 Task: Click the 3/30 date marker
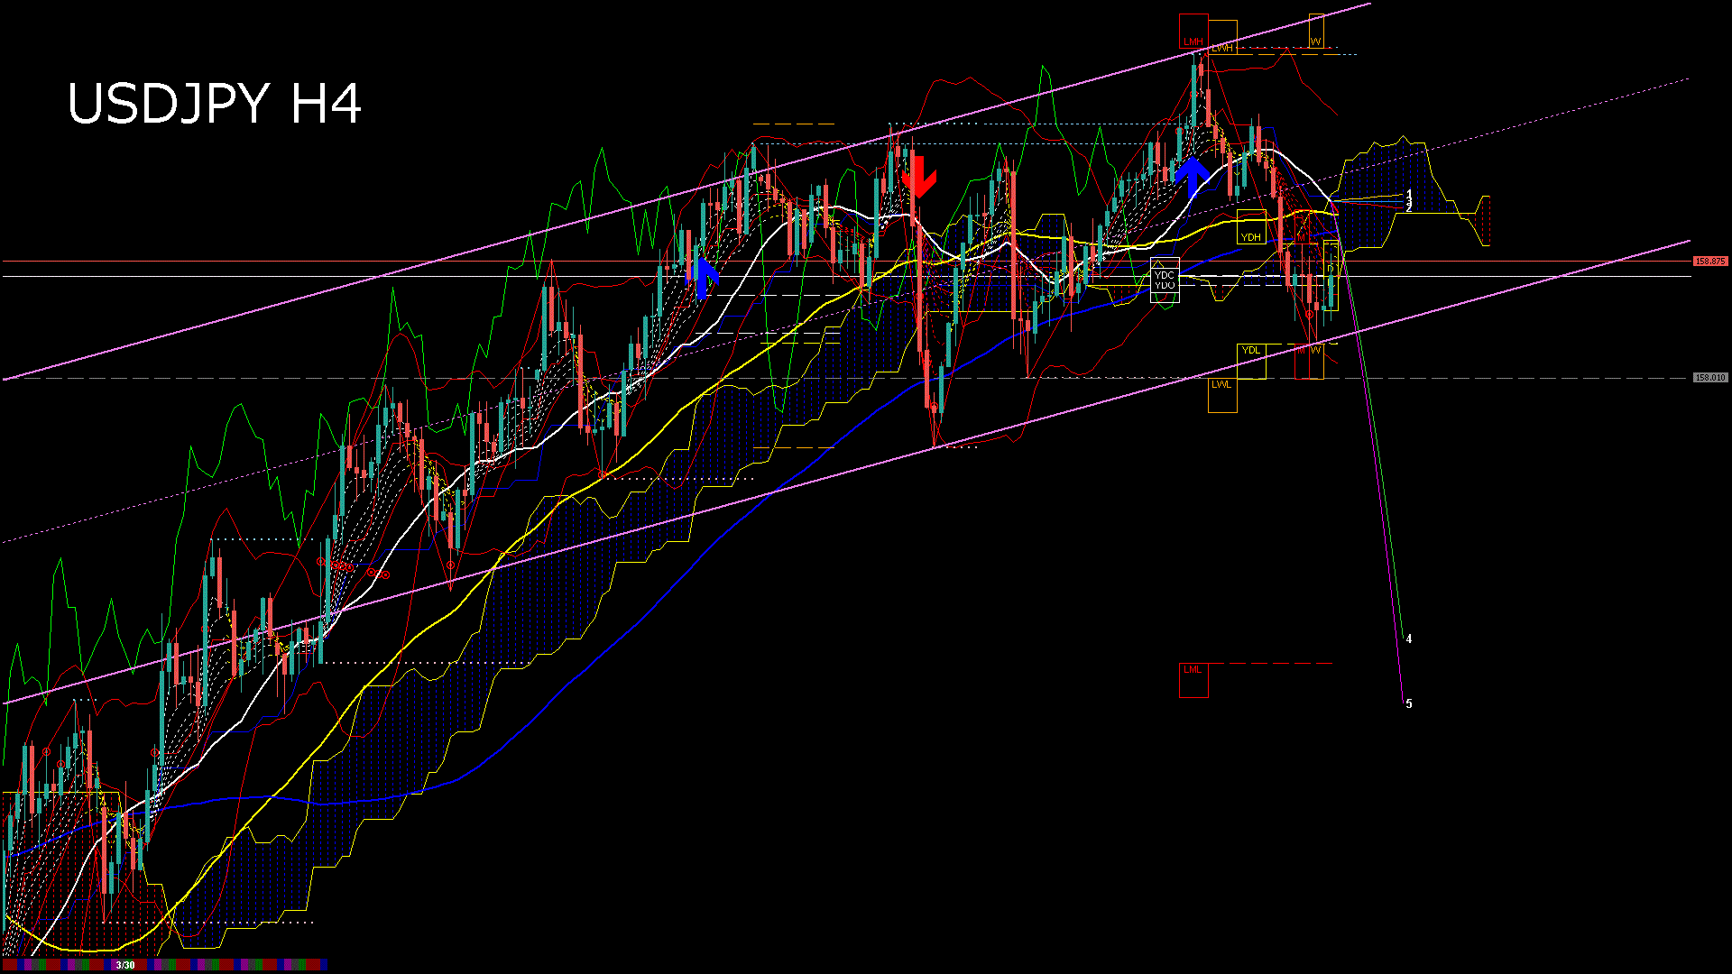point(125,965)
